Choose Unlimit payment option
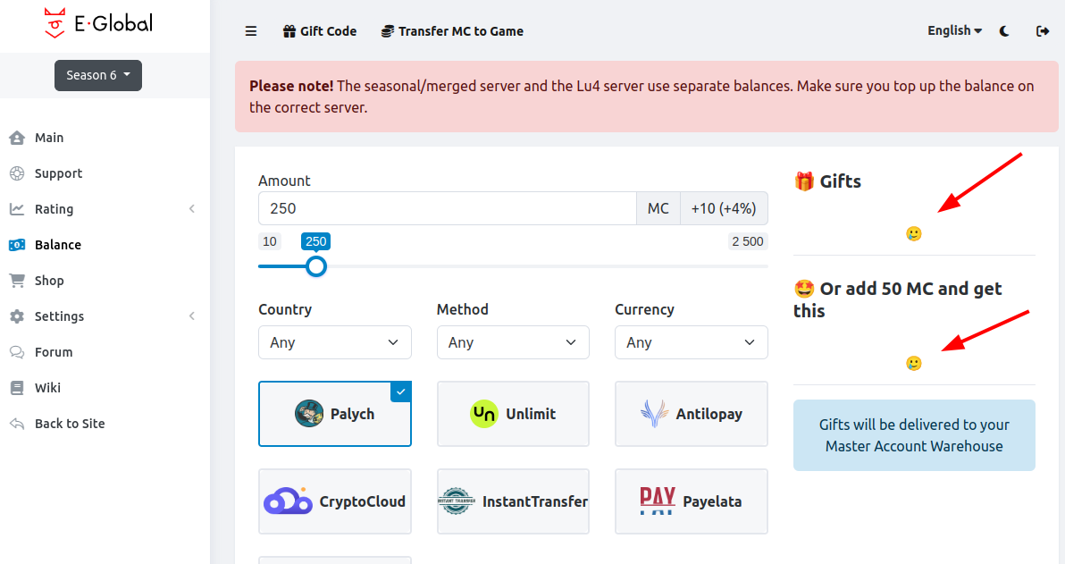1065x564 pixels. pos(513,414)
